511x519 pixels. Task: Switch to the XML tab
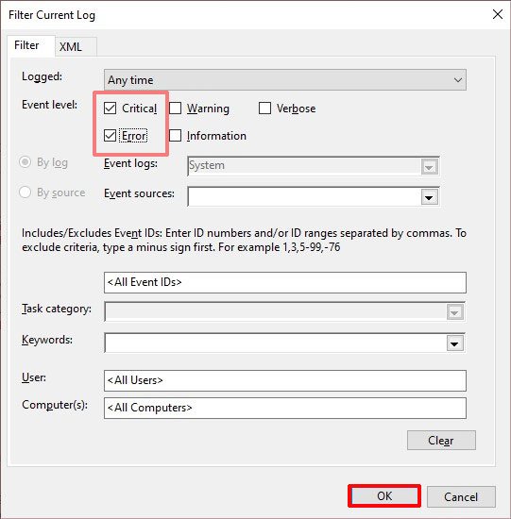click(x=71, y=46)
